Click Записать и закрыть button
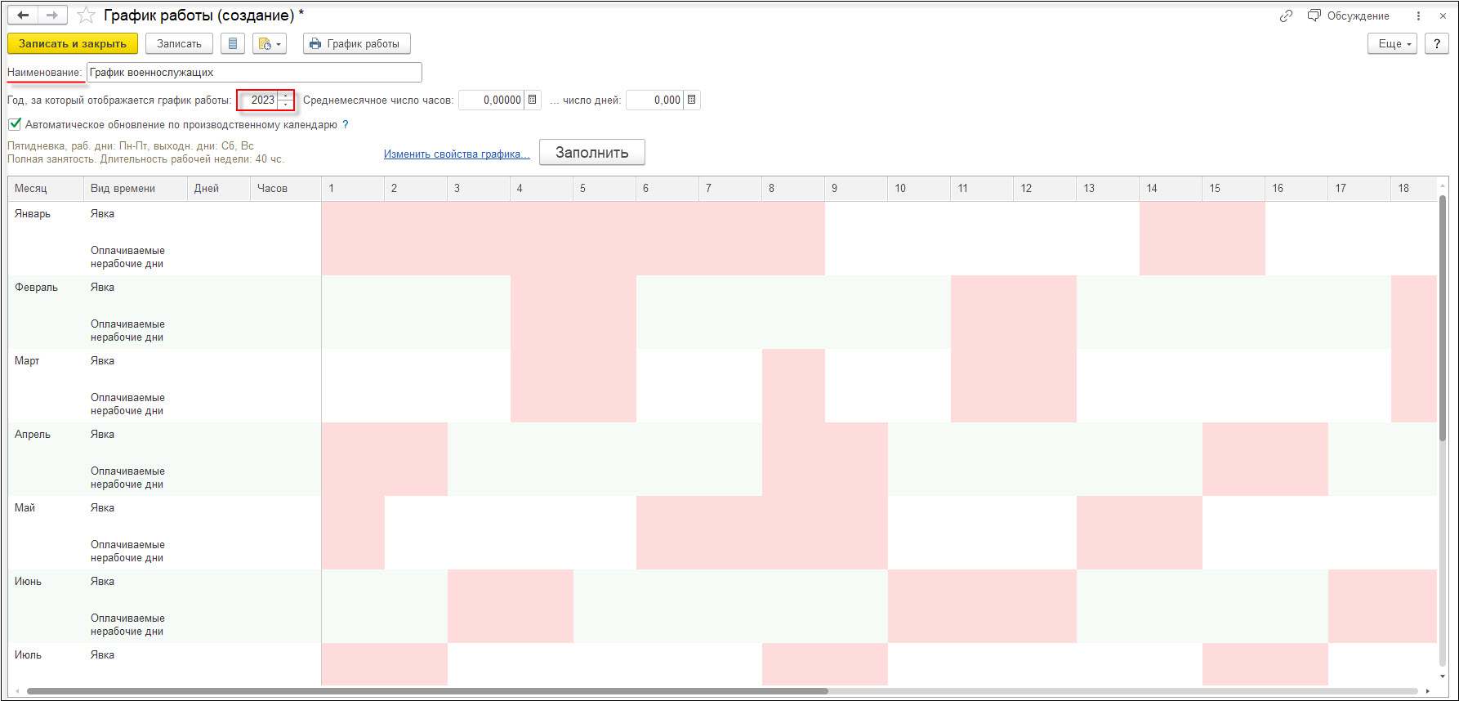 point(73,43)
